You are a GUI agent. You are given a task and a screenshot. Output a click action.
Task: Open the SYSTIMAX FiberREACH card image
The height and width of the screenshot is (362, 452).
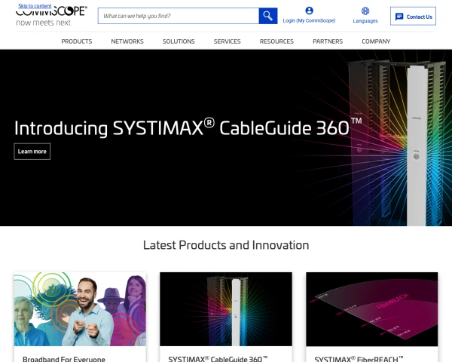(371, 309)
